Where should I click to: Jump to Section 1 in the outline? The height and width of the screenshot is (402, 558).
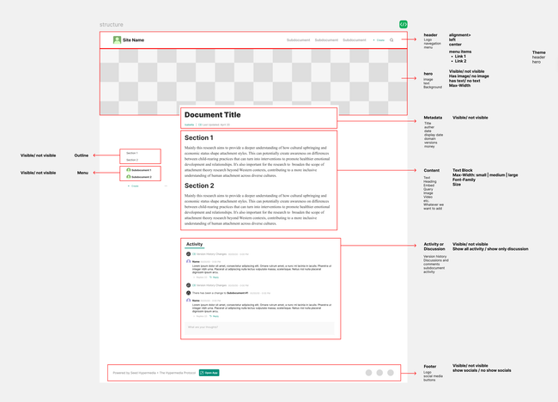click(x=131, y=153)
